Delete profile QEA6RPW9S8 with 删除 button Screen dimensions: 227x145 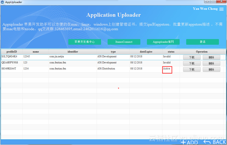pyautogui.click(x=211, y=63)
